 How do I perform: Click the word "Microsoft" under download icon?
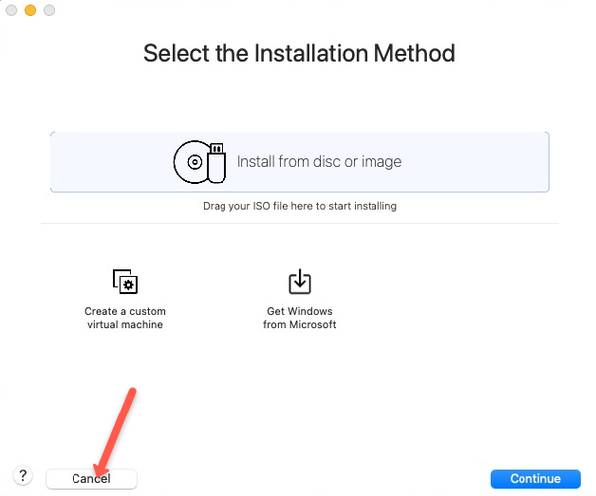point(313,324)
